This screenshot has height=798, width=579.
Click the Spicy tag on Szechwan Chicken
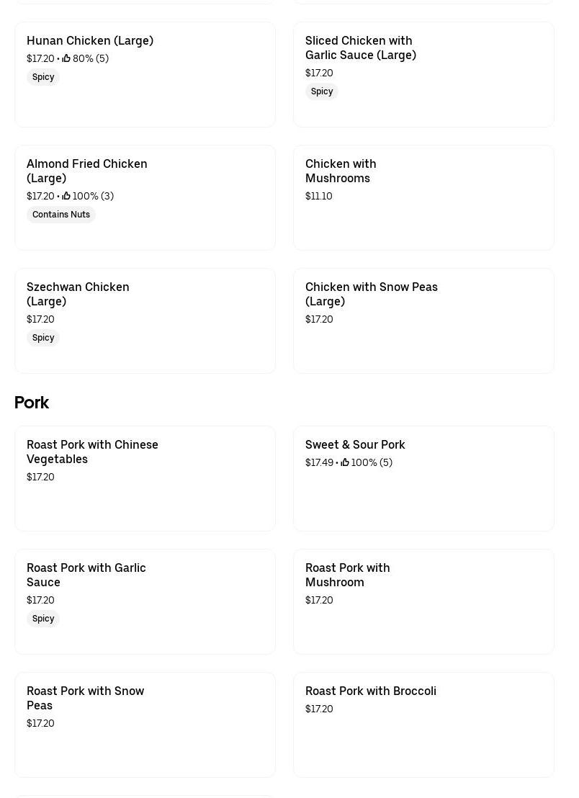click(43, 338)
